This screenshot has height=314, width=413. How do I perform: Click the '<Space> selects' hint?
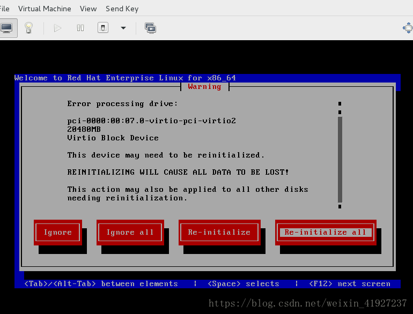pyautogui.click(x=244, y=284)
